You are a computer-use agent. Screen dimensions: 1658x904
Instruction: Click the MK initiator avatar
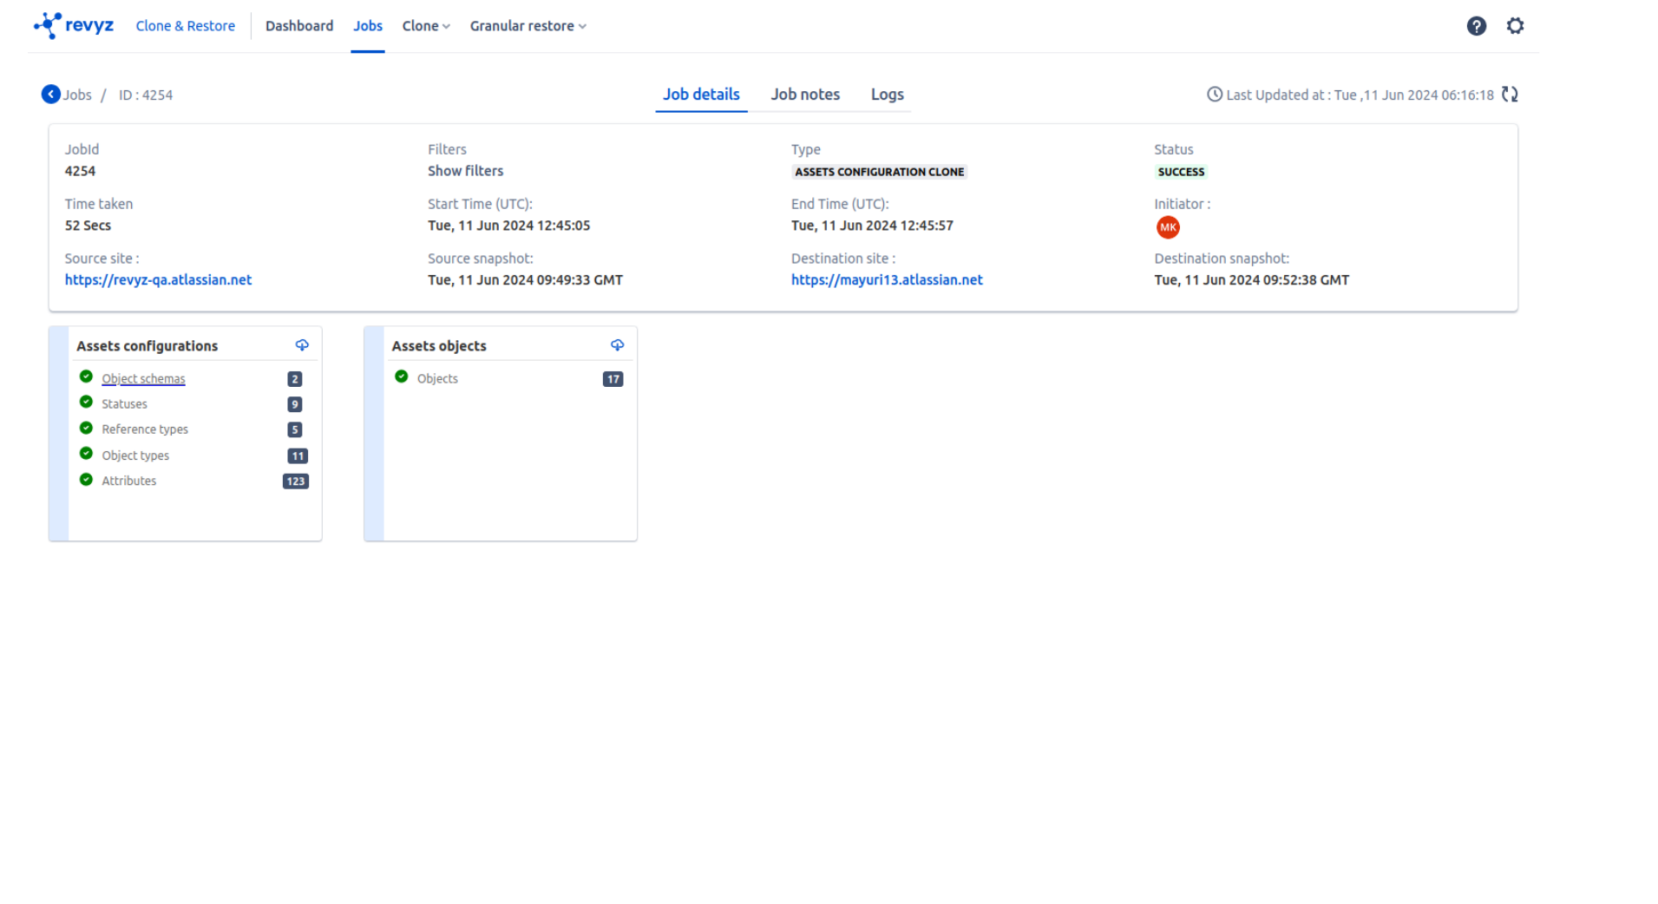click(x=1168, y=227)
